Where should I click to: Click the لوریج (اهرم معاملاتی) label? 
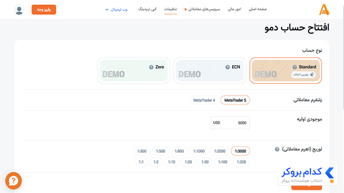[302, 149]
